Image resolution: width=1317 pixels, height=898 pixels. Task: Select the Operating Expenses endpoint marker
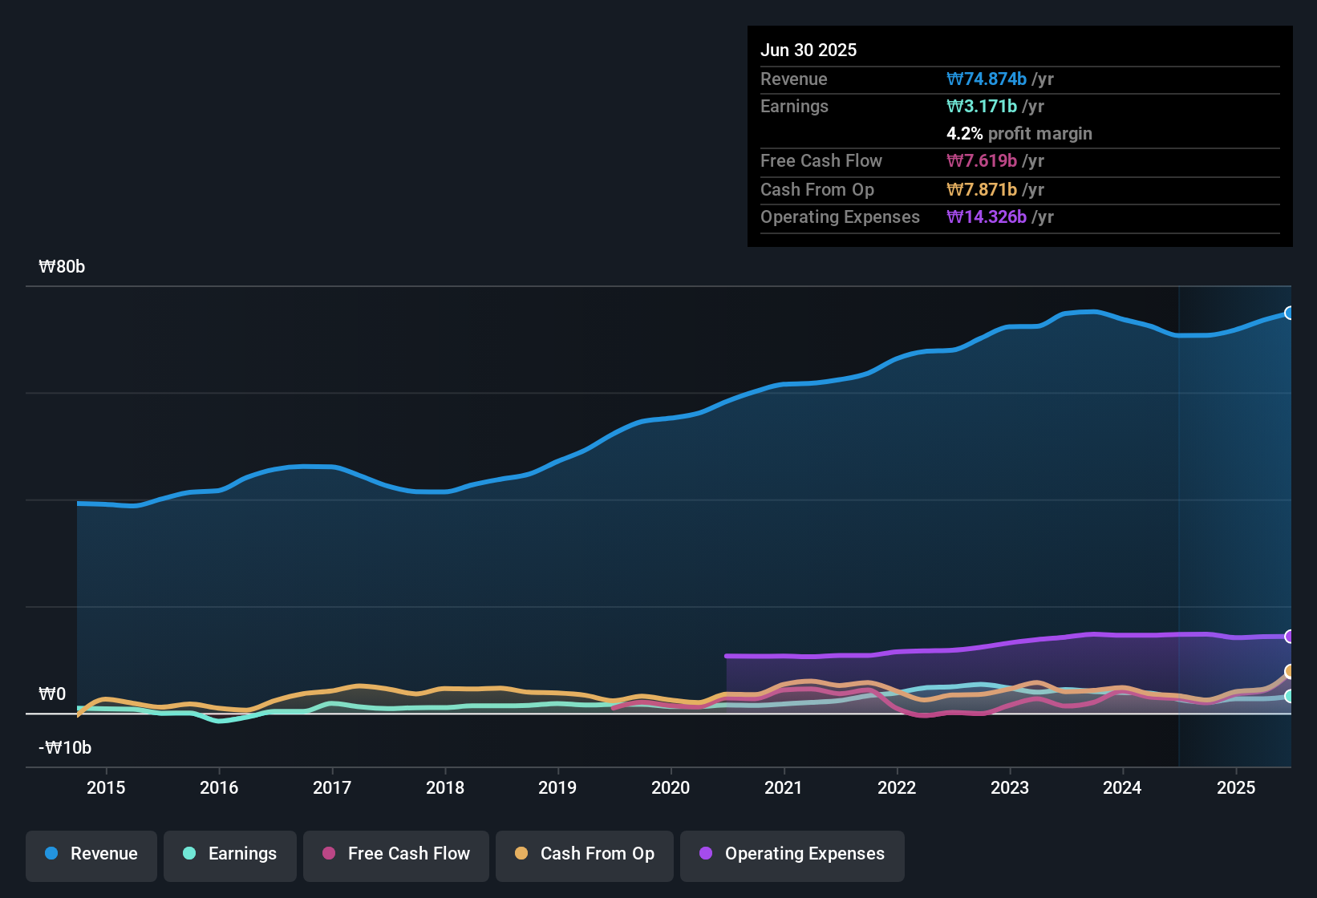[1290, 637]
